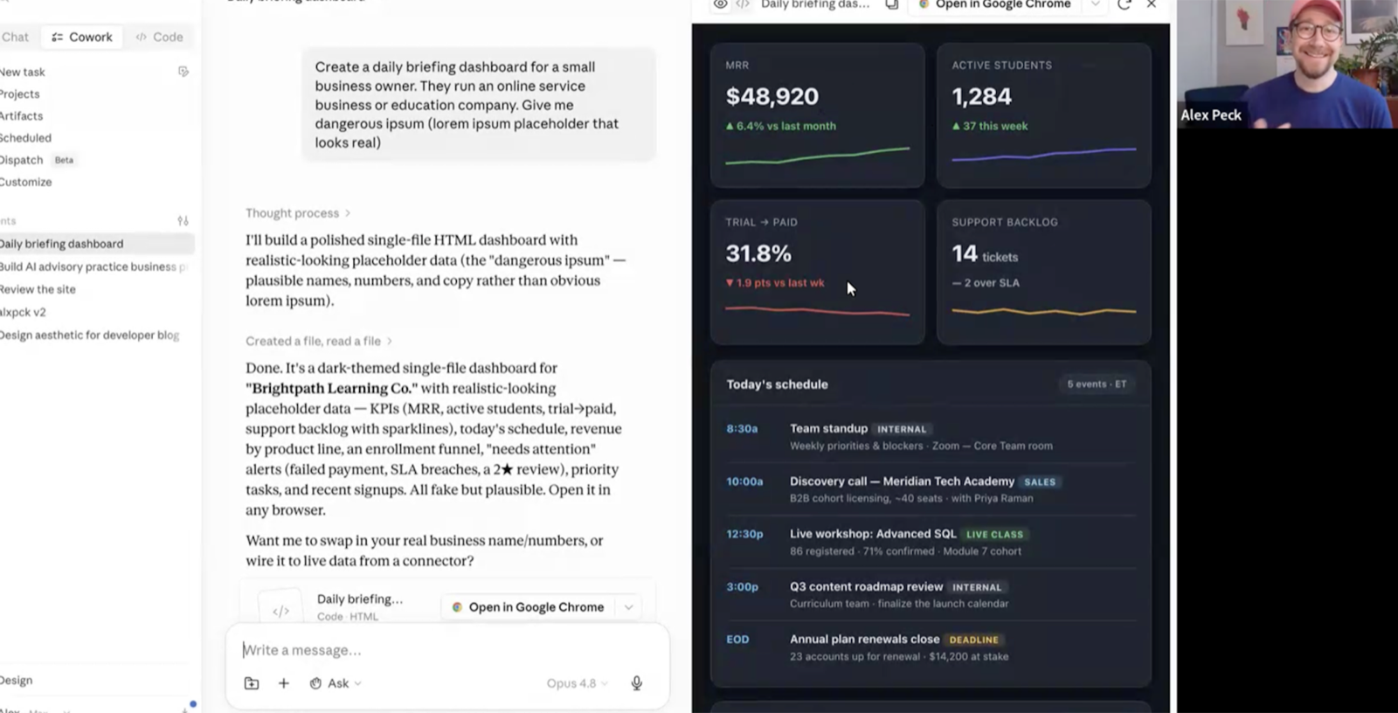Click the Active Students 1,284 card

pyautogui.click(x=1043, y=115)
